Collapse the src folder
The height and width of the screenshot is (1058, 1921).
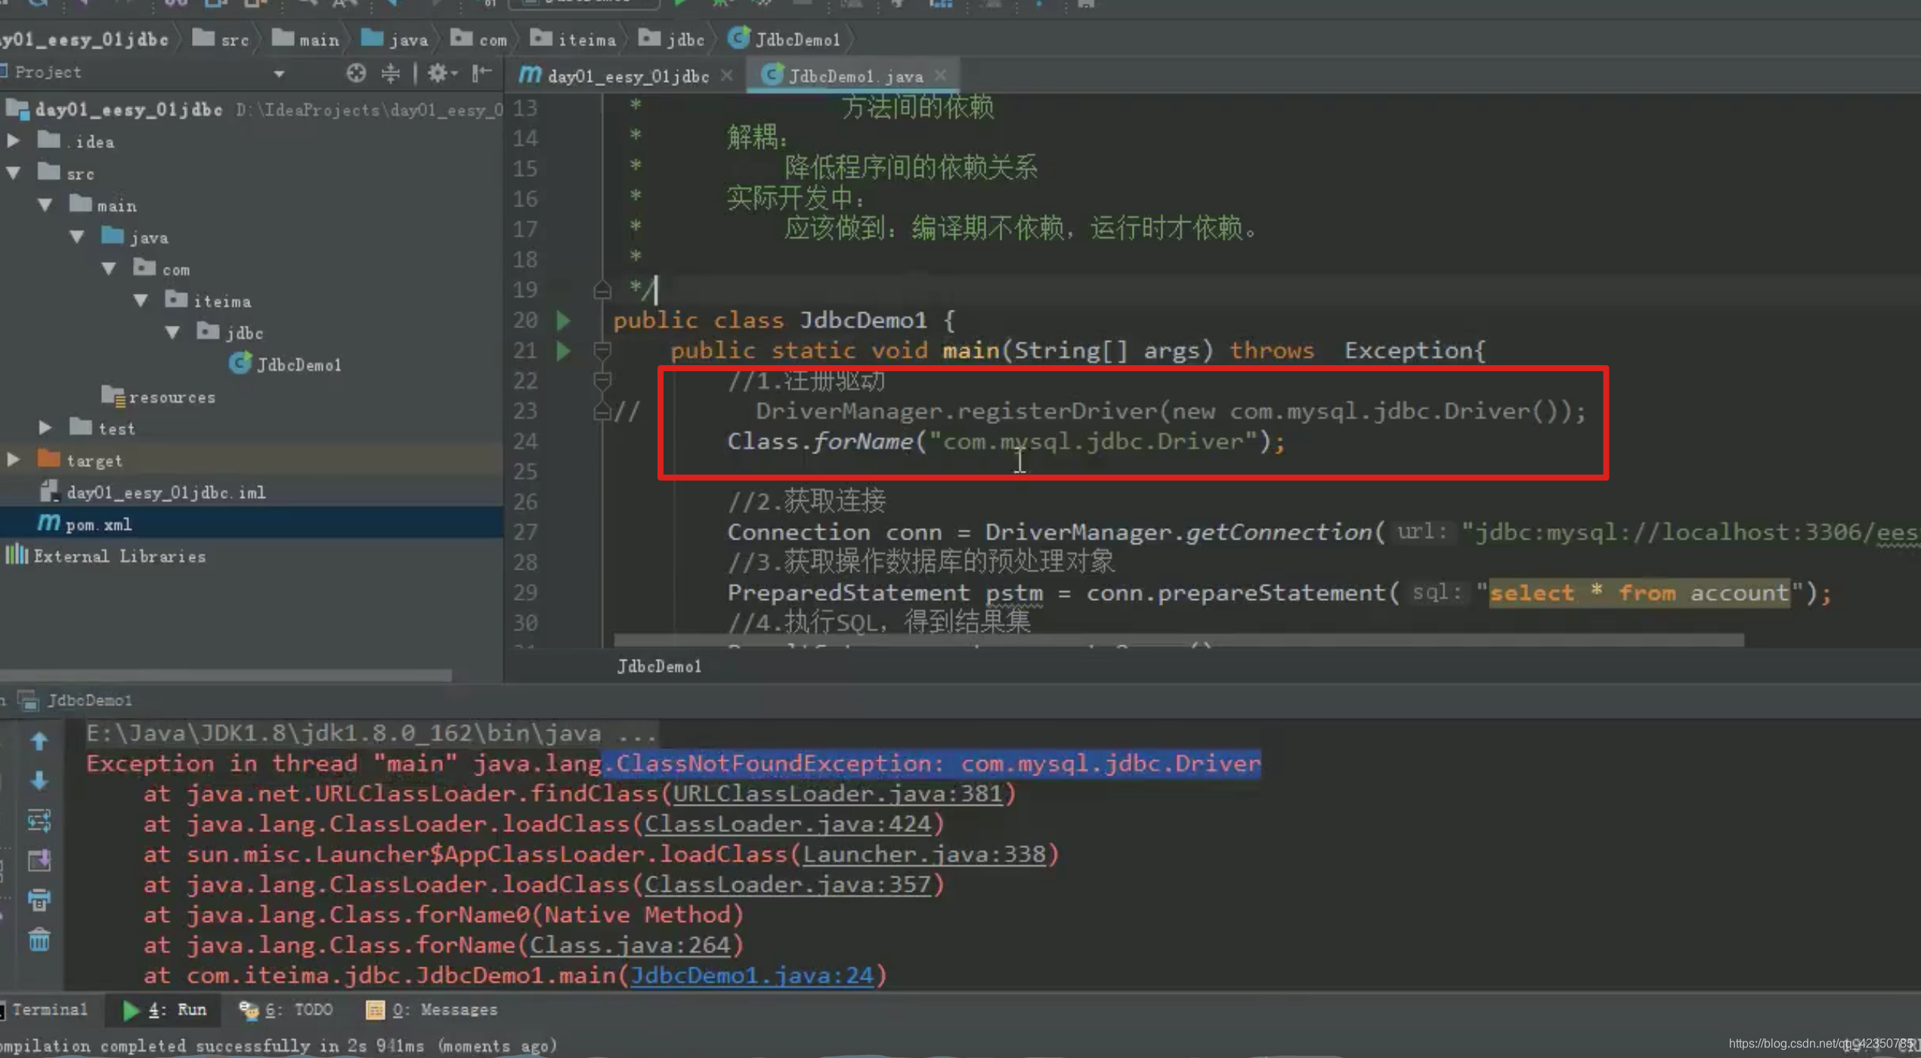(x=13, y=173)
